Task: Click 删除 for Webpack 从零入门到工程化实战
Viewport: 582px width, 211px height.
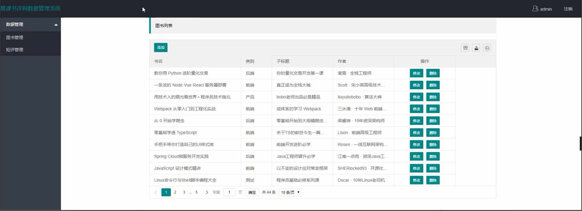Action: coord(433,109)
